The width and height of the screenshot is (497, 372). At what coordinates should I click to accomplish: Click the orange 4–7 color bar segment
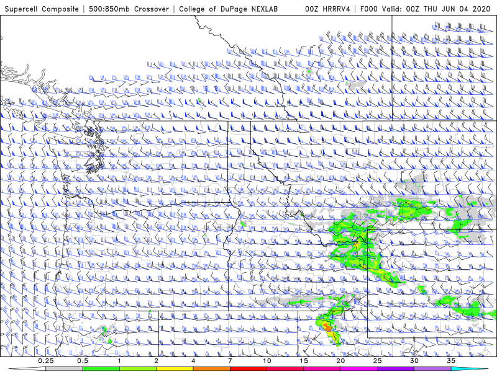click(211, 369)
